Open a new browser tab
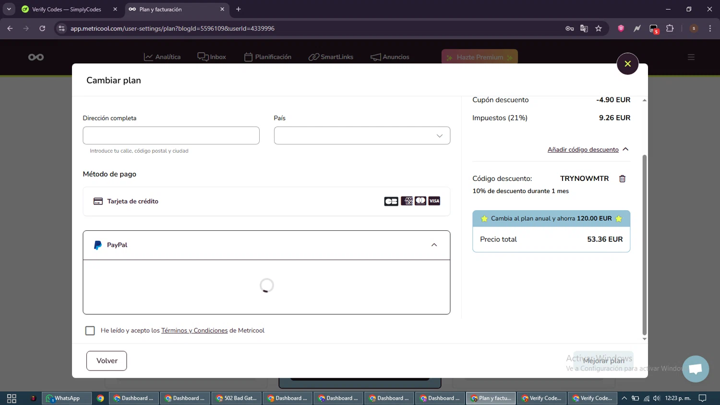The height and width of the screenshot is (405, 720). click(239, 9)
